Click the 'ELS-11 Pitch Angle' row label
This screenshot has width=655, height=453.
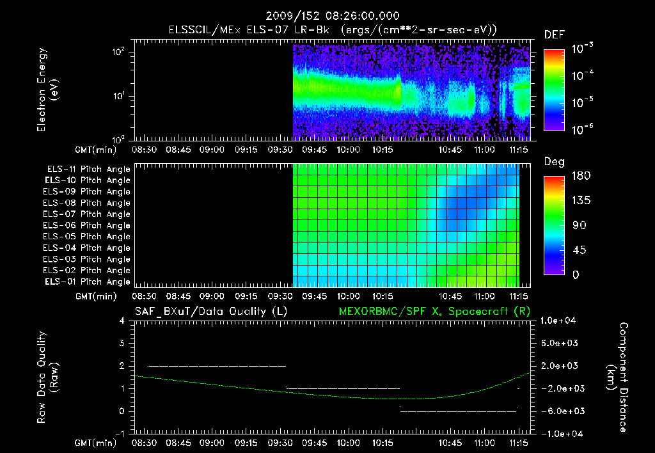tap(88, 170)
